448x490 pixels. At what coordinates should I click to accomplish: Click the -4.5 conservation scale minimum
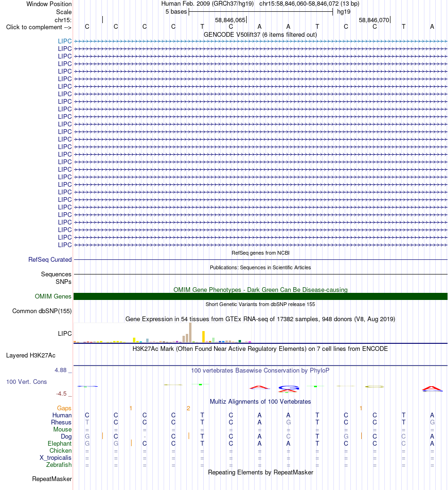[61, 394]
